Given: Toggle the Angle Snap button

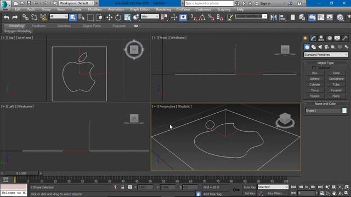Looking at the screenshot, I should (202, 18).
